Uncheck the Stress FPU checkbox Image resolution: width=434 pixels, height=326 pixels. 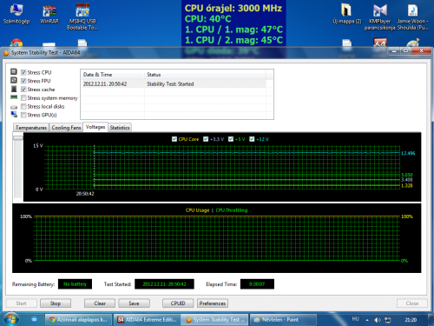(x=23, y=81)
